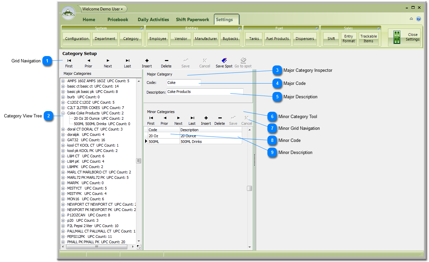Open the Welcome Demo User dropdown
429x262 pixels.
pos(102,9)
